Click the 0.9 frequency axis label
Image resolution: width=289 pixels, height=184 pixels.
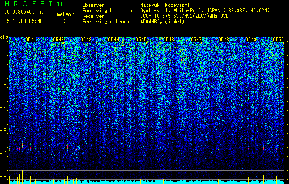pyautogui.click(x=4, y=106)
